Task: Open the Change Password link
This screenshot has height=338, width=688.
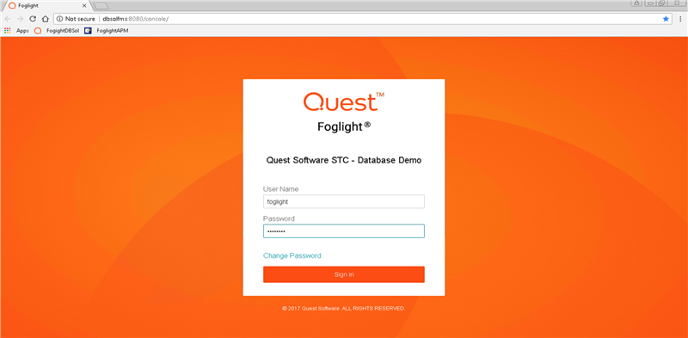Action: 292,255
